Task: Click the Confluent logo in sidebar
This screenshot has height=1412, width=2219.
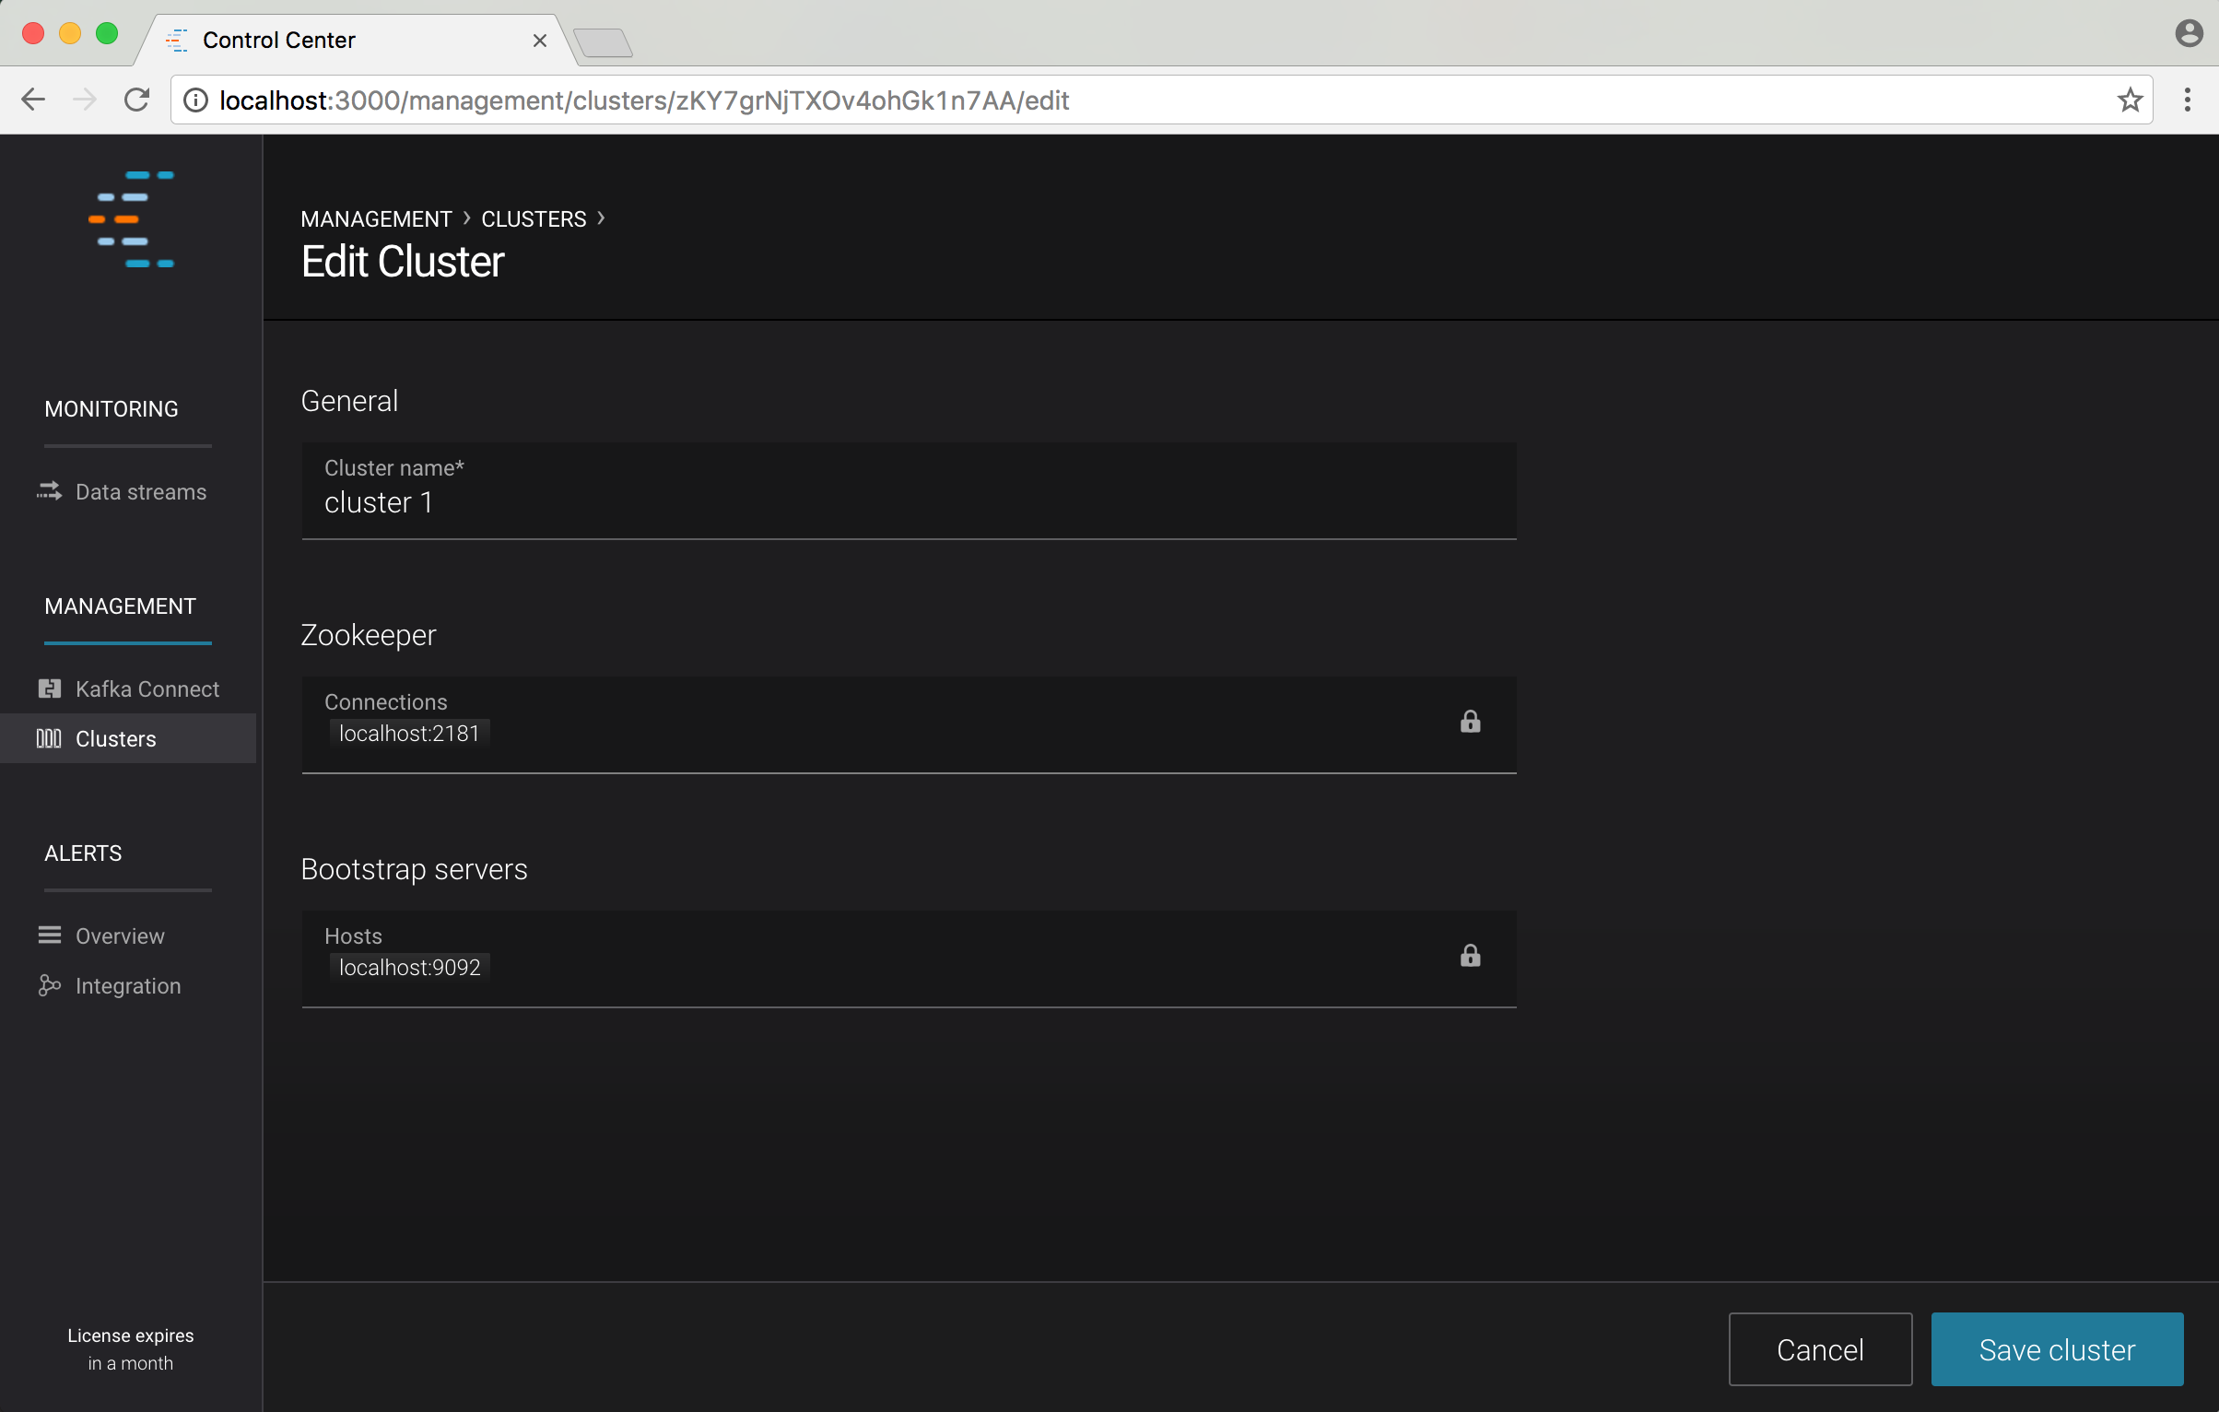Action: coord(132,219)
